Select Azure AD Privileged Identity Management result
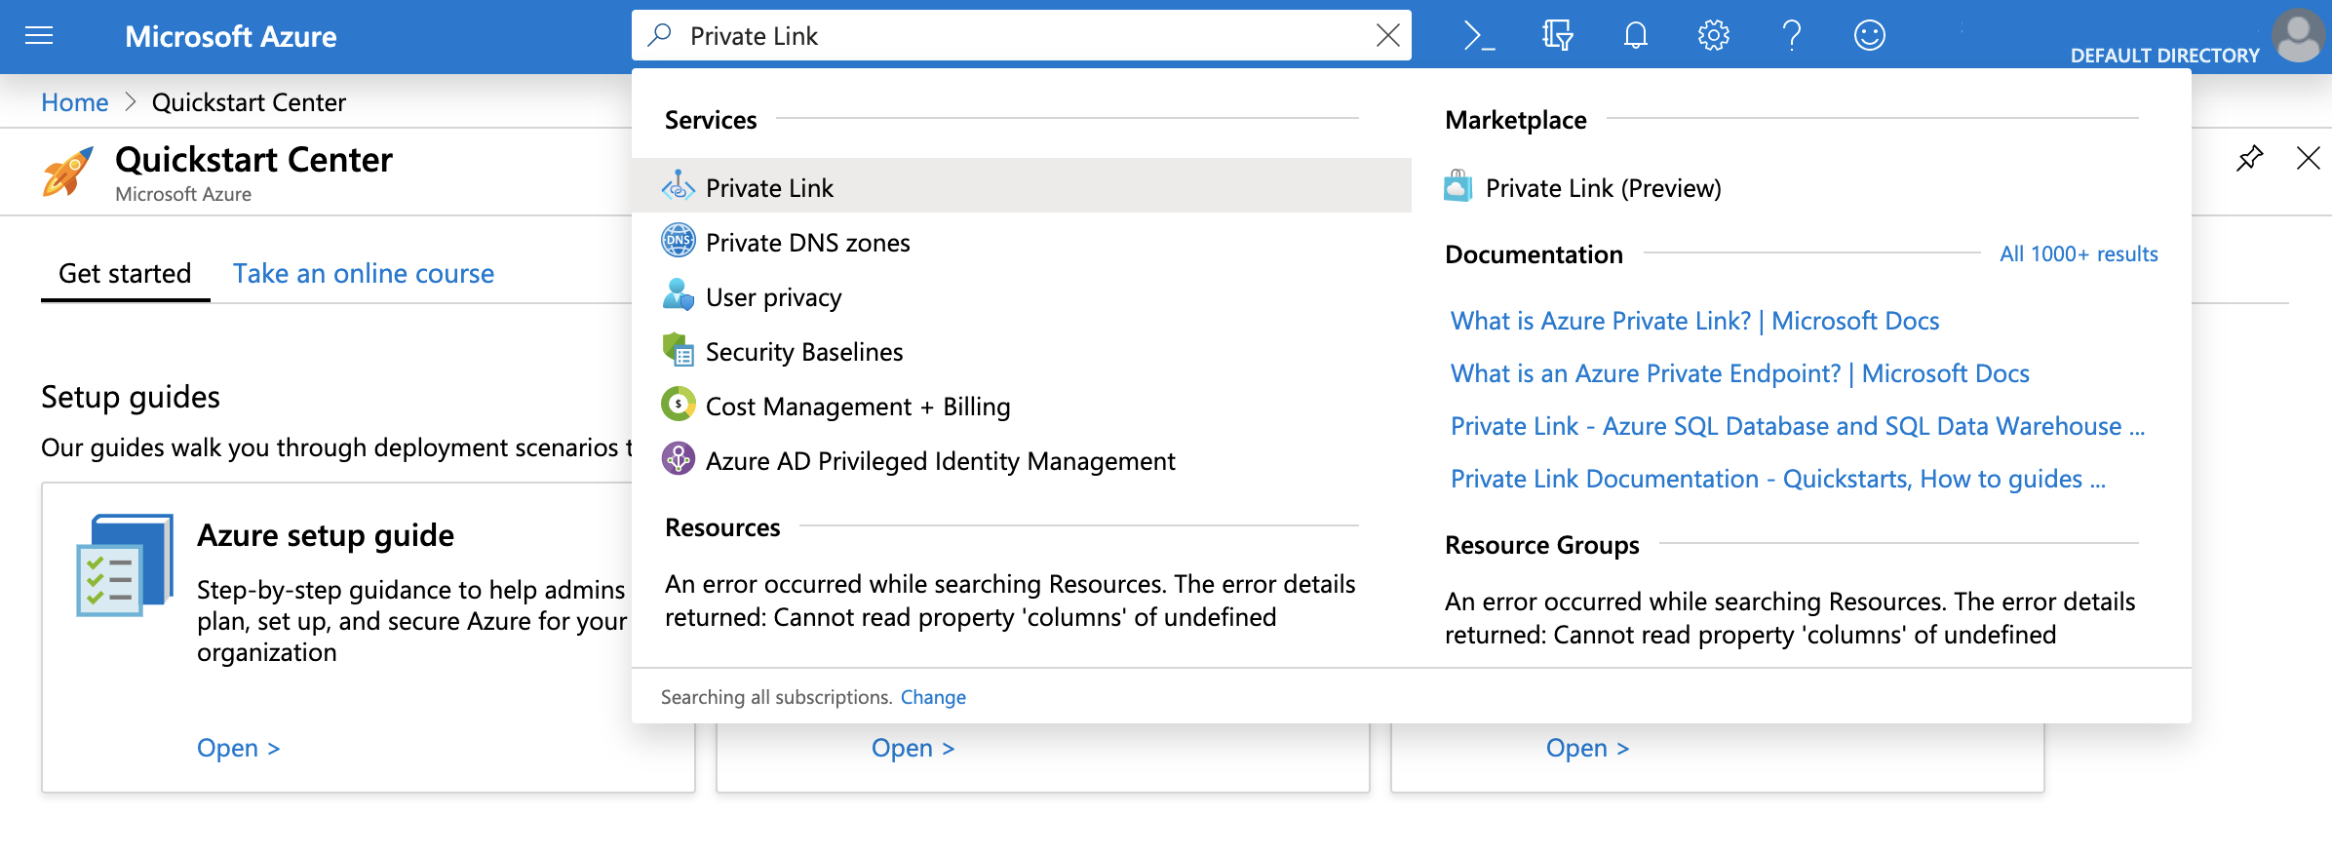The image size is (2332, 854). click(x=1022, y=458)
